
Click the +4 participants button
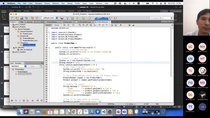click(x=202, y=107)
